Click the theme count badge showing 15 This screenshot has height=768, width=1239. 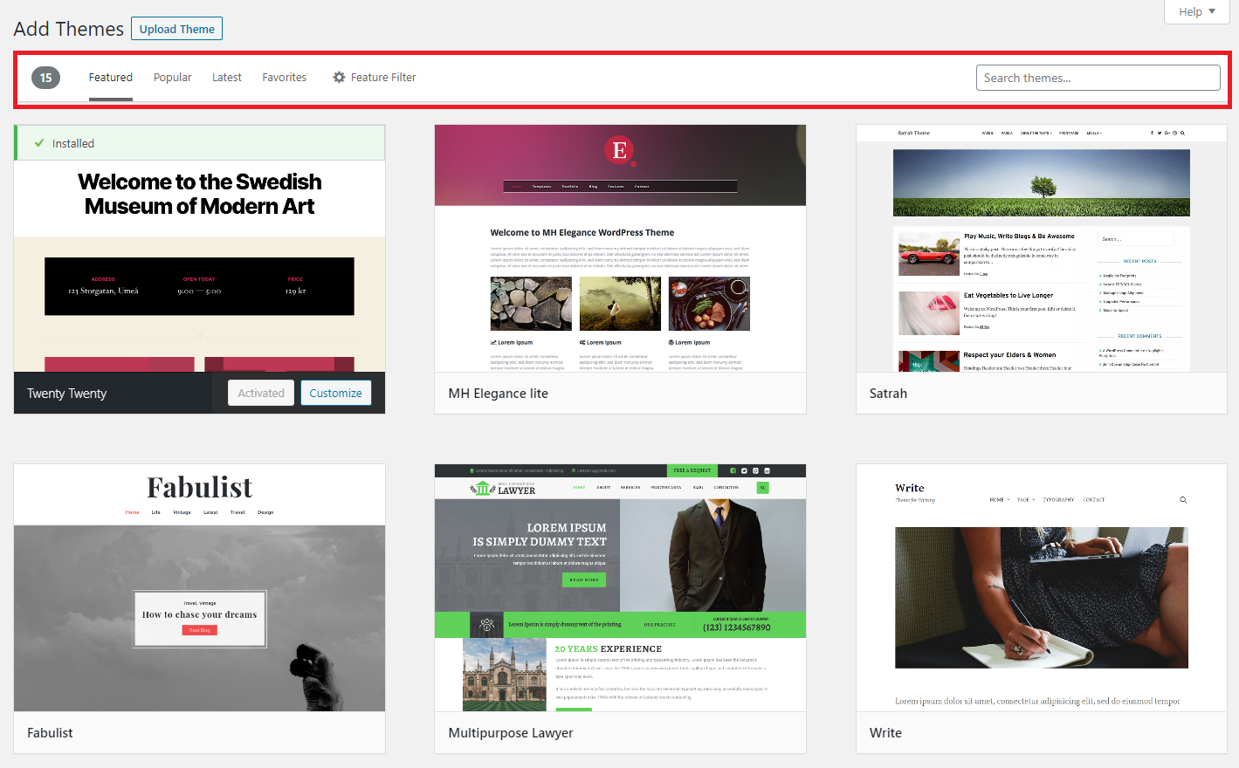point(44,77)
